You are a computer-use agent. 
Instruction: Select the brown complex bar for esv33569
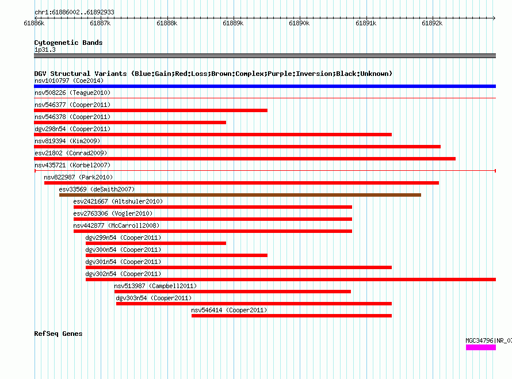coord(240,195)
